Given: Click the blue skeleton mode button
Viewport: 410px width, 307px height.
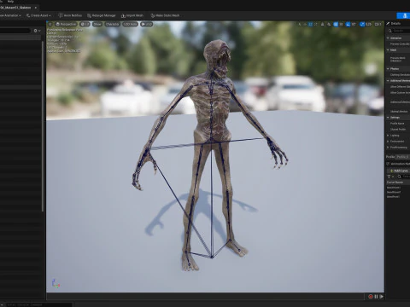Looking at the screenshot, I should pyautogui.click(x=404, y=15).
